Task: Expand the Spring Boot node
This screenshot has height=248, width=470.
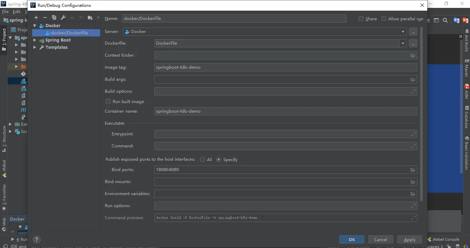Action: pos(35,40)
